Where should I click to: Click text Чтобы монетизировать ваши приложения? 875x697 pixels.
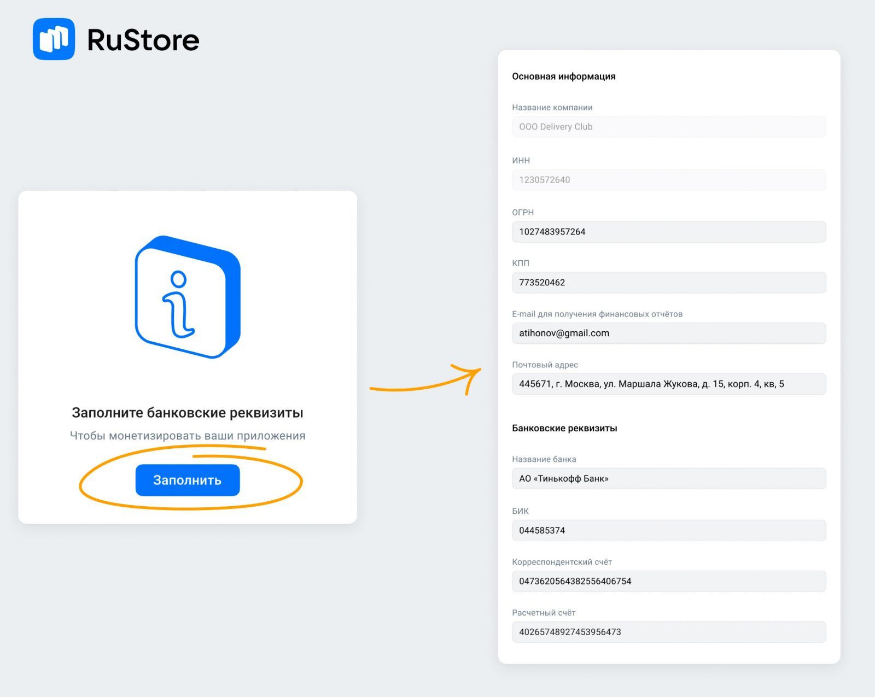point(188,436)
